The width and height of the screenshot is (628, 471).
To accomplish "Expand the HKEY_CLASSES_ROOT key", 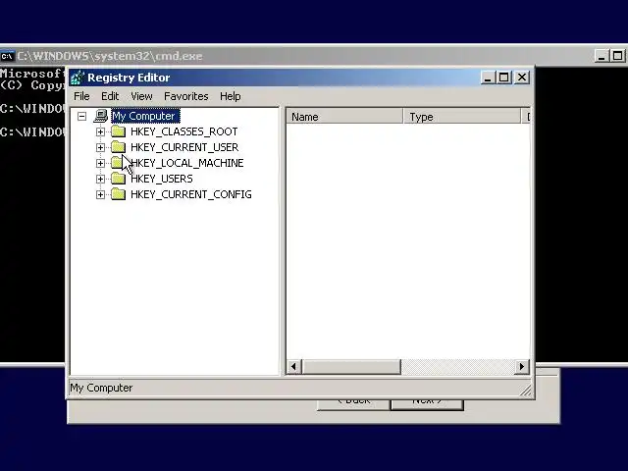I will (100, 131).
